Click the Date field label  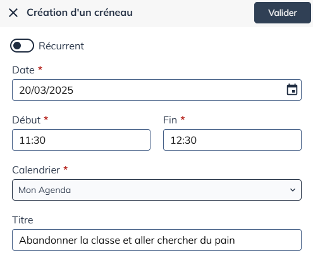coord(23,70)
